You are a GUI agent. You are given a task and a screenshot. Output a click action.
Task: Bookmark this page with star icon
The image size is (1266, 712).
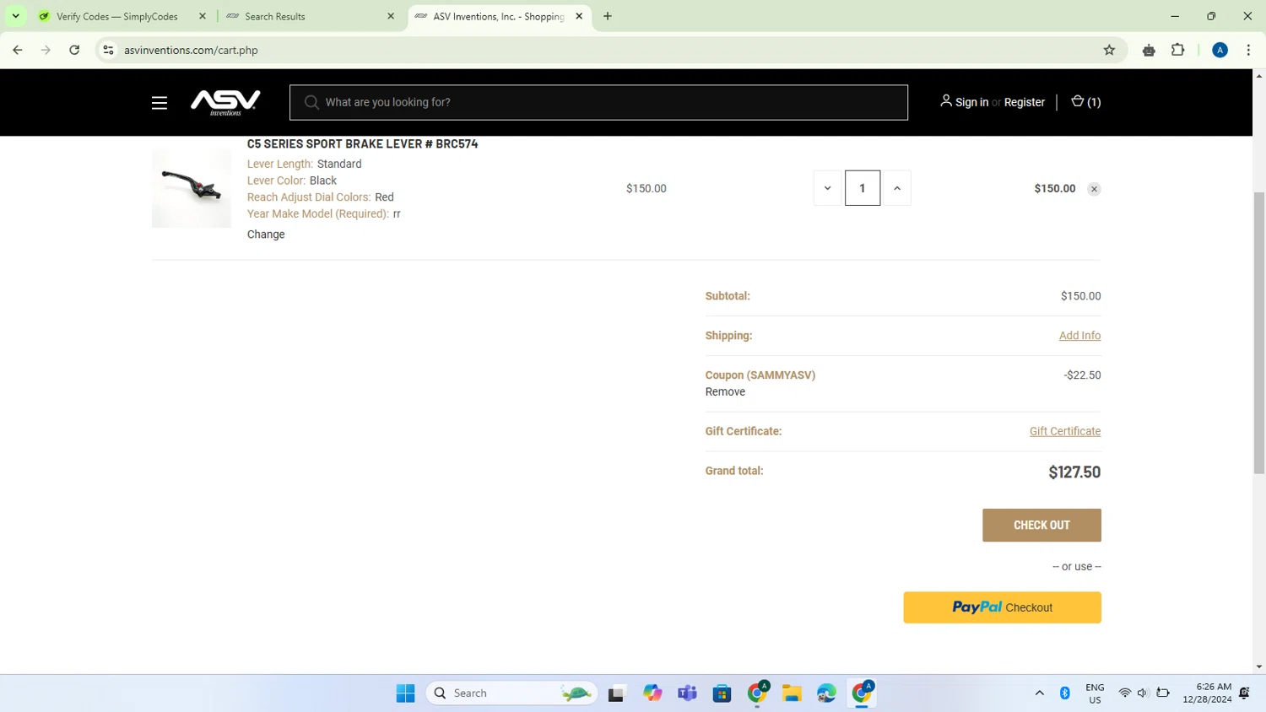[1109, 50]
